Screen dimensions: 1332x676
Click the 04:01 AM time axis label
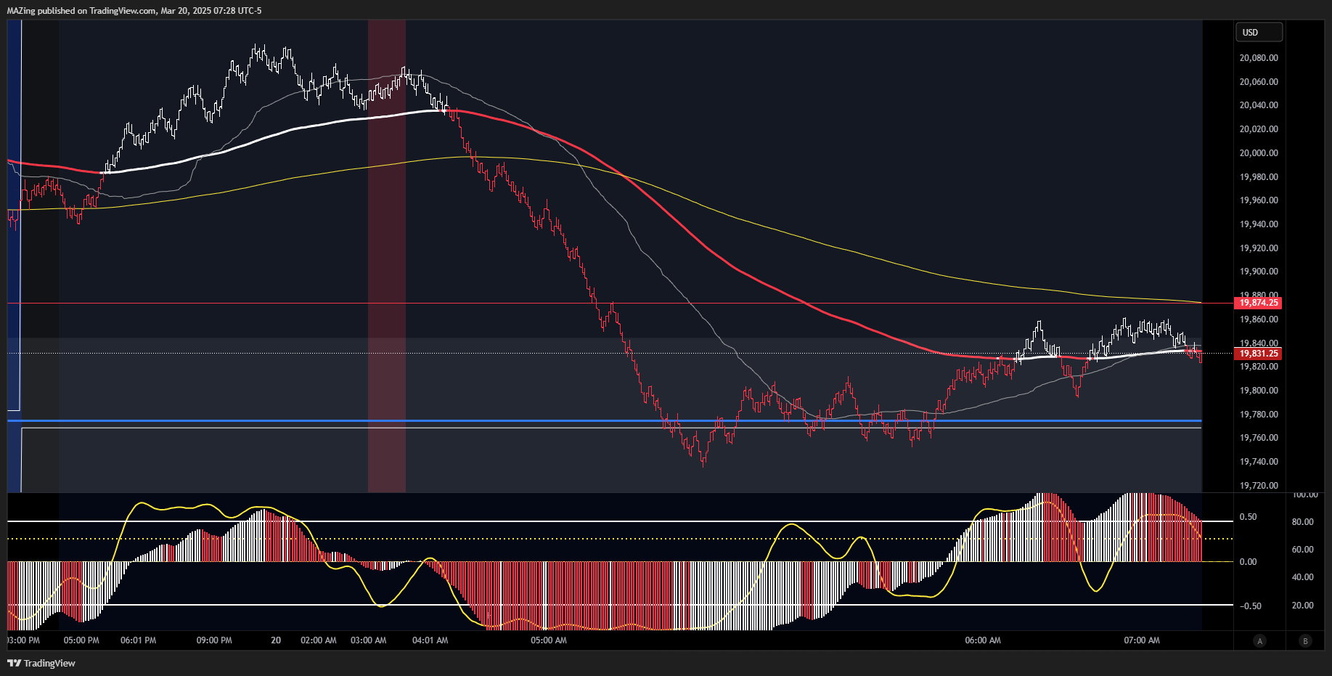point(430,640)
